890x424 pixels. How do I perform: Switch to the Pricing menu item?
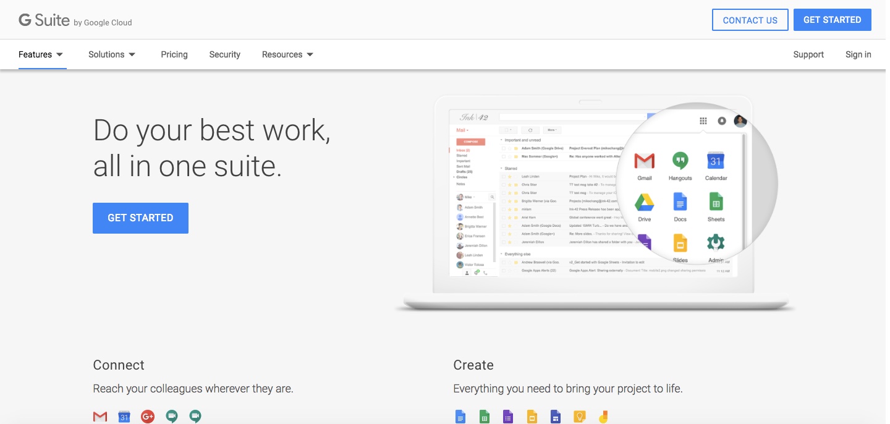(174, 54)
